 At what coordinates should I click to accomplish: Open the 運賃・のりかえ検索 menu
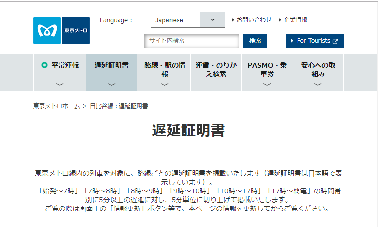tap(216, 73)
